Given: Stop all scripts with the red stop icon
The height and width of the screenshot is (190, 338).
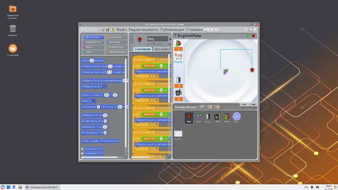Looking at the screenshot, I should click(x=253, y=36).
